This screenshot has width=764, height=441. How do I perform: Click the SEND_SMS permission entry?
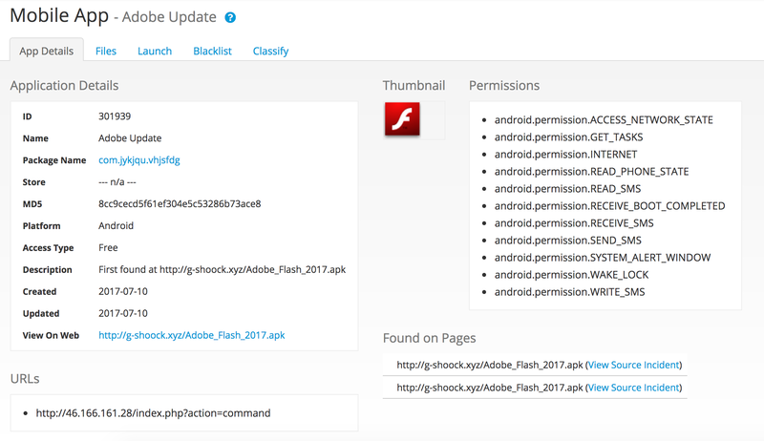pos(567,240)
